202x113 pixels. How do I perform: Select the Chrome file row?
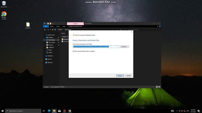(65, 41)
